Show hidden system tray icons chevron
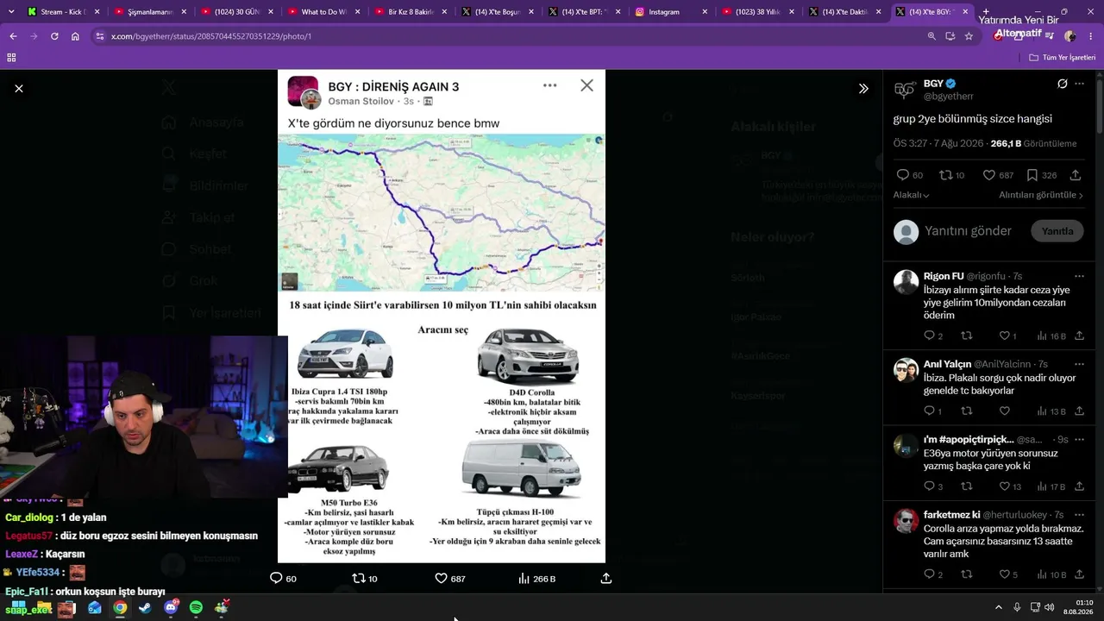This screenshot has width=1104, height=621. pyautogui.click(x=999, y=607)
